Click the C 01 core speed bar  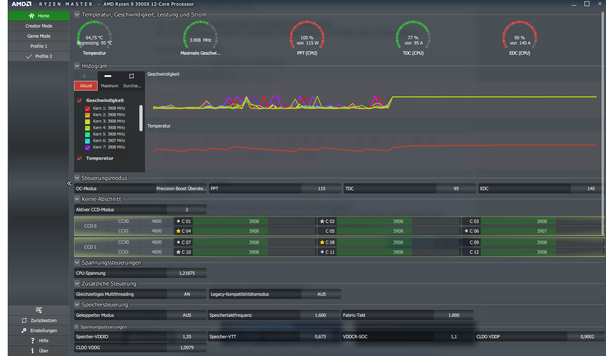pos(254,221)
